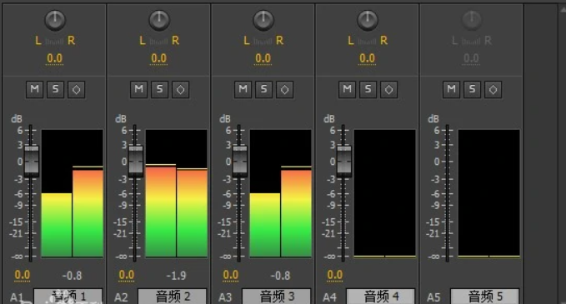Viewport: 566px width, 304px height.
Task: Solo audio track A3
Action: [264, 89]
